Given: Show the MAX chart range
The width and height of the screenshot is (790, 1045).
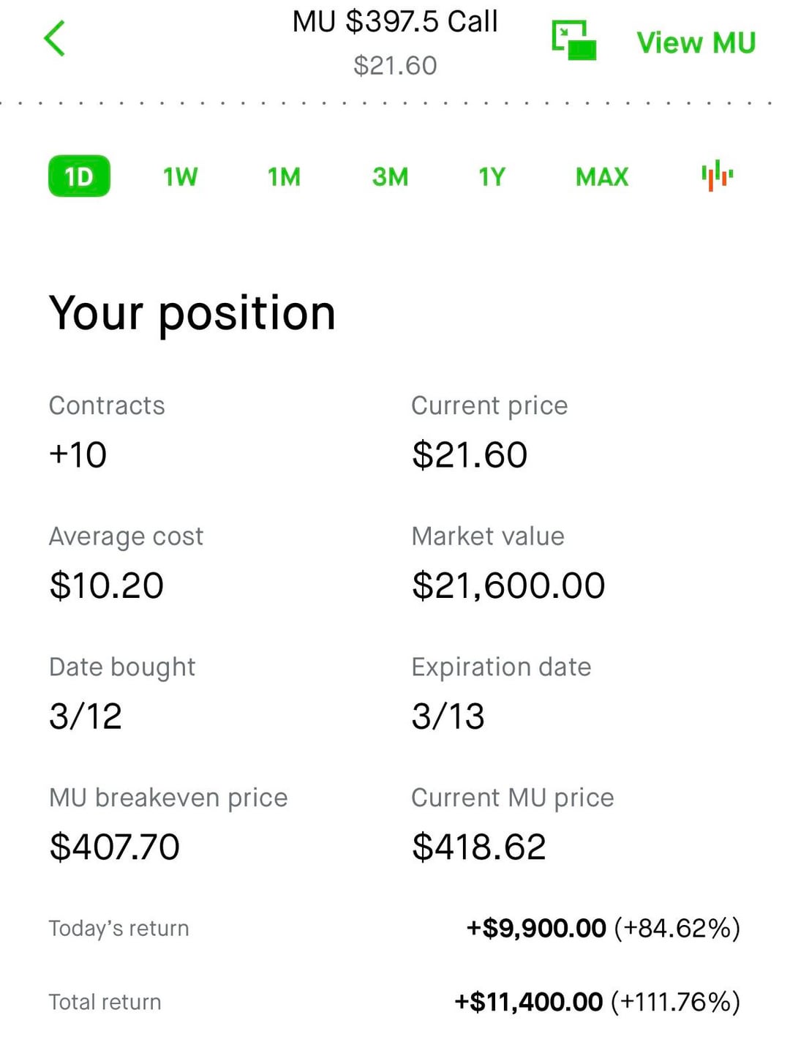Looking at the screenshot, I should click(x=602, y=176).
